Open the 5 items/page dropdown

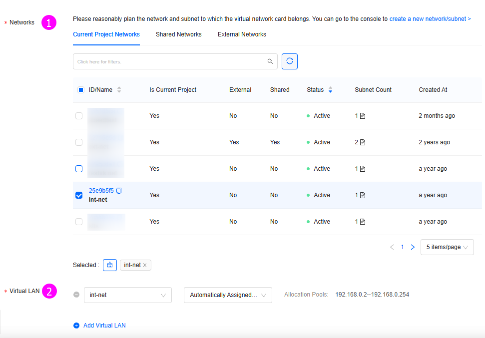(x=447, y=247)
